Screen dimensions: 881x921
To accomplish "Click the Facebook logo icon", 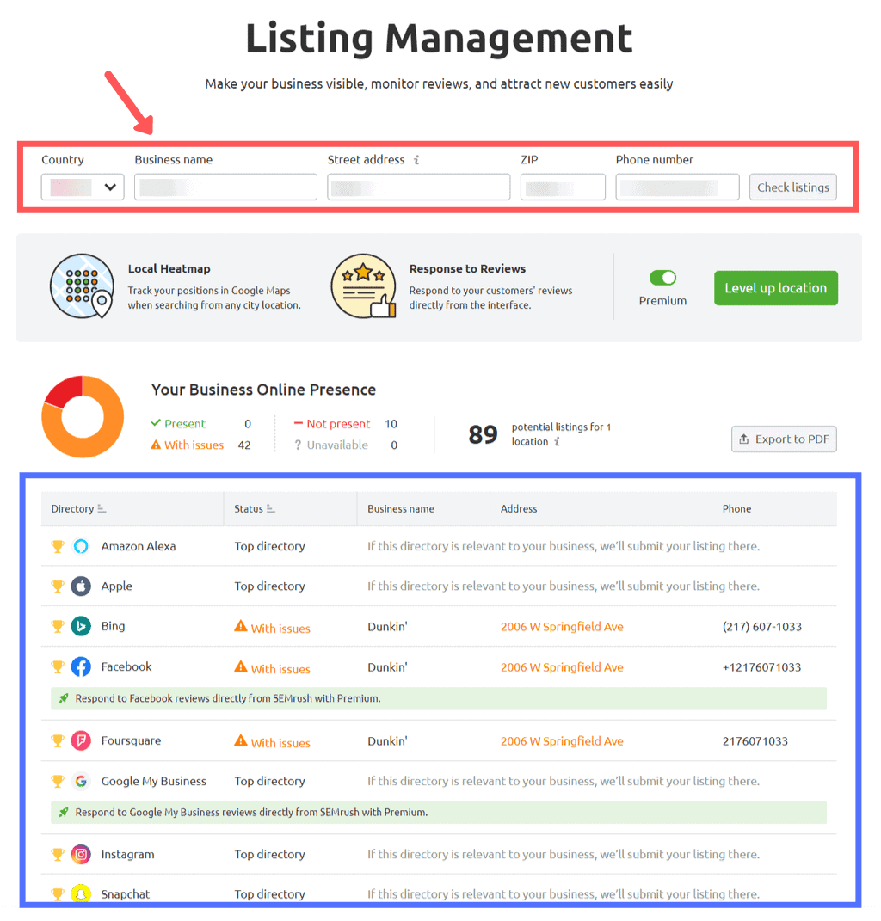I will pyautogui.click(x=81, y=666).
